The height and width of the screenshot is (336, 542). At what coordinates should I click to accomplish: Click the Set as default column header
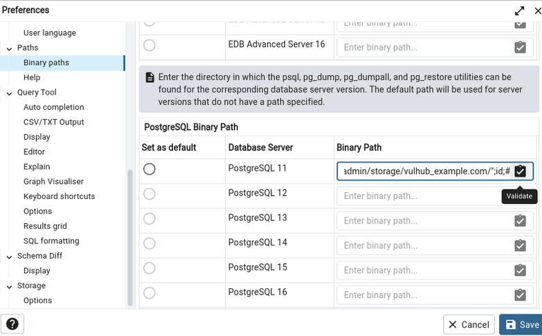(x=169, y=147)
